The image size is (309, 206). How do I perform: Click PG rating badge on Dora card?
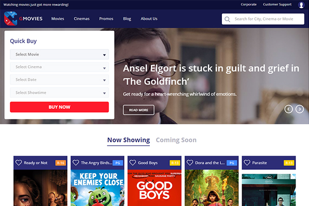[x=232, y=163]
